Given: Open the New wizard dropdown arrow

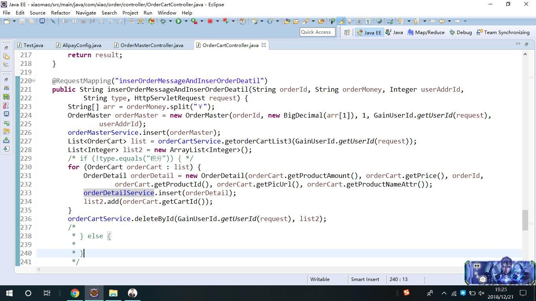Looking at the screenshot, I should 14,21.
